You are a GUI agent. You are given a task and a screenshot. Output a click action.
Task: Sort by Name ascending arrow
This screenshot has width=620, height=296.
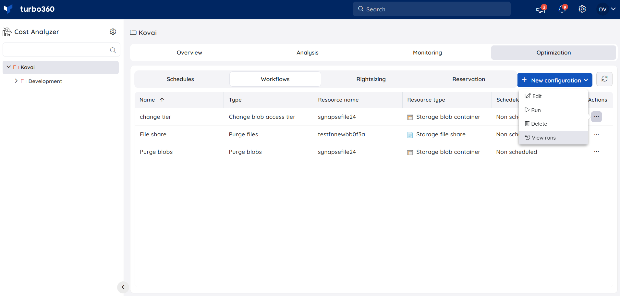162,100
